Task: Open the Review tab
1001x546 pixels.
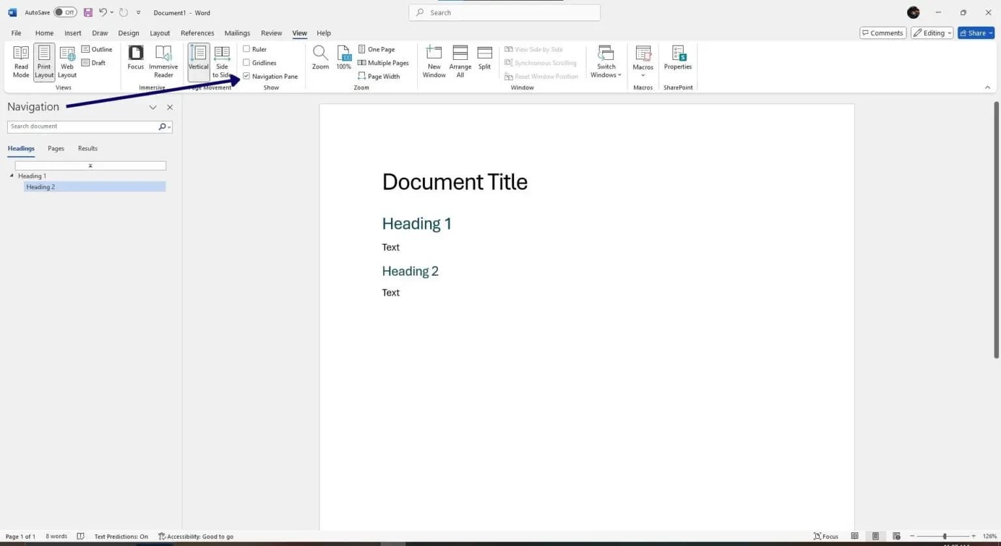Action: (271, 33)
